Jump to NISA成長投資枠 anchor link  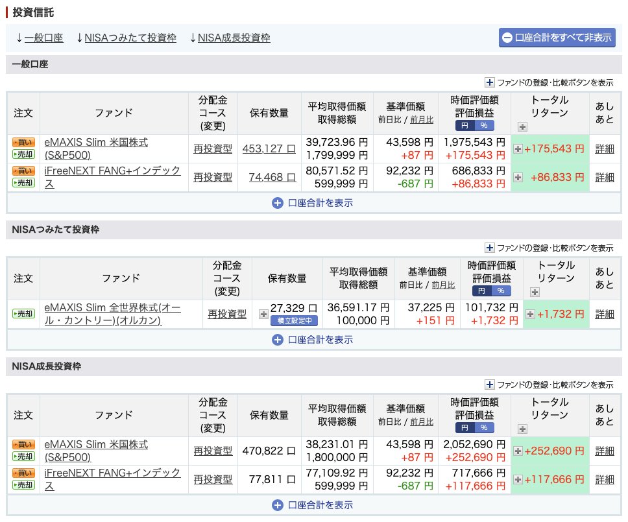[x=234, y=38]
